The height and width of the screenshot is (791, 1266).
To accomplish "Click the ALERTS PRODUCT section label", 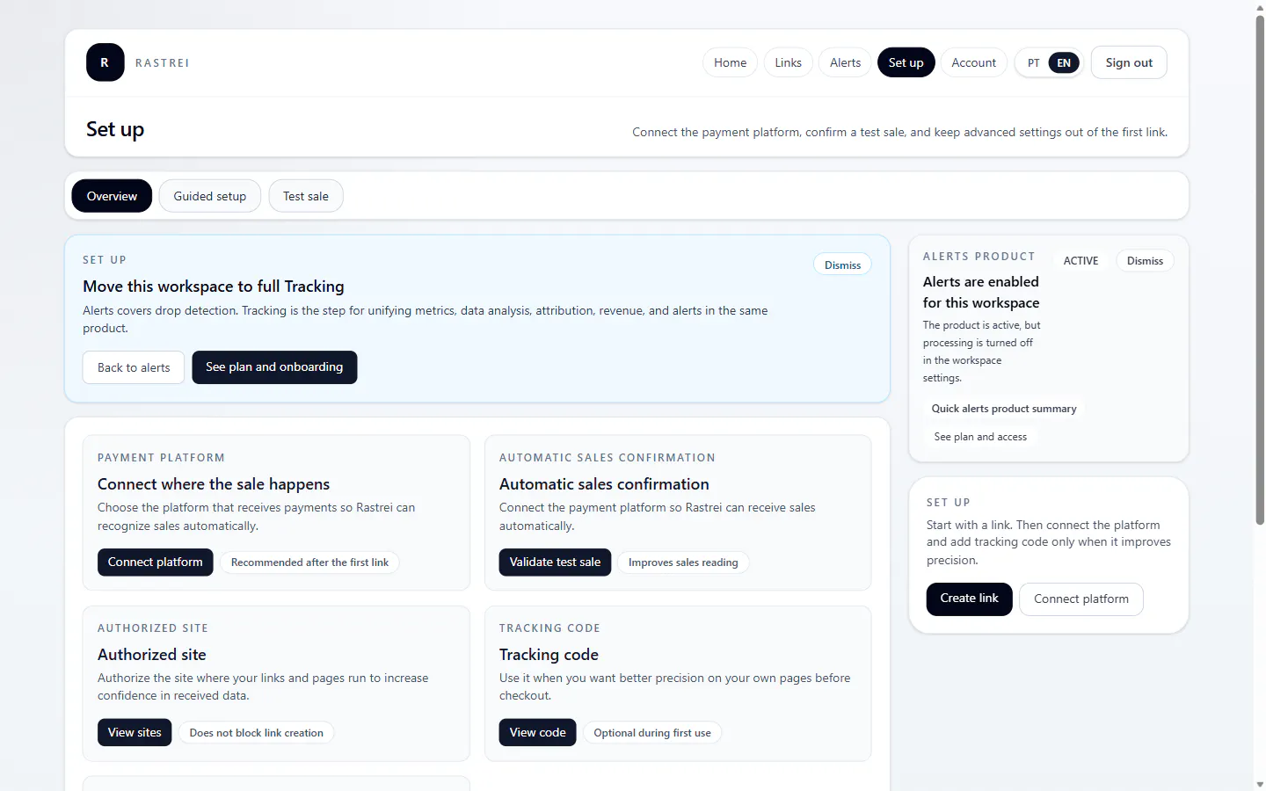I will (x=979, y=257).
